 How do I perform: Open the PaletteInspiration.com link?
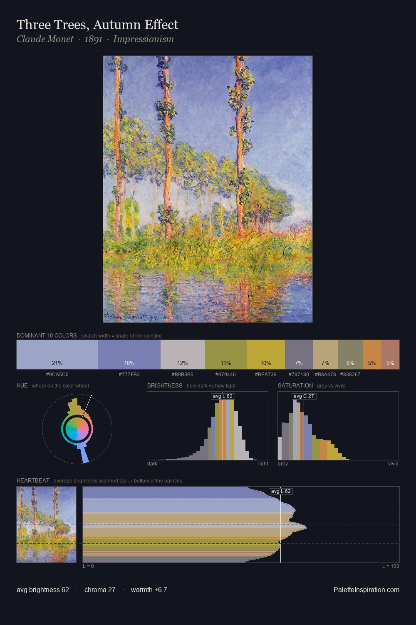(366, 590)
